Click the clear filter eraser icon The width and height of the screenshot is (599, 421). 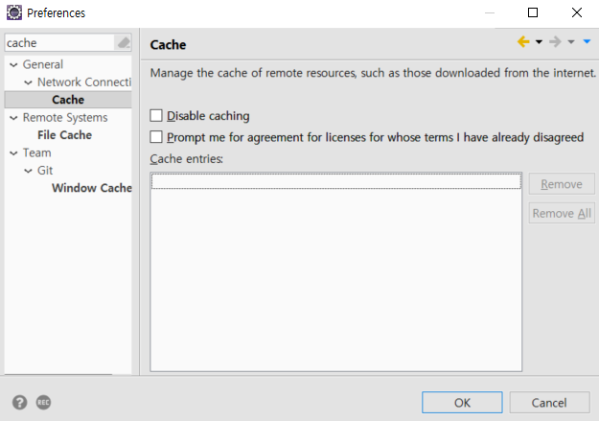[123, 42]
